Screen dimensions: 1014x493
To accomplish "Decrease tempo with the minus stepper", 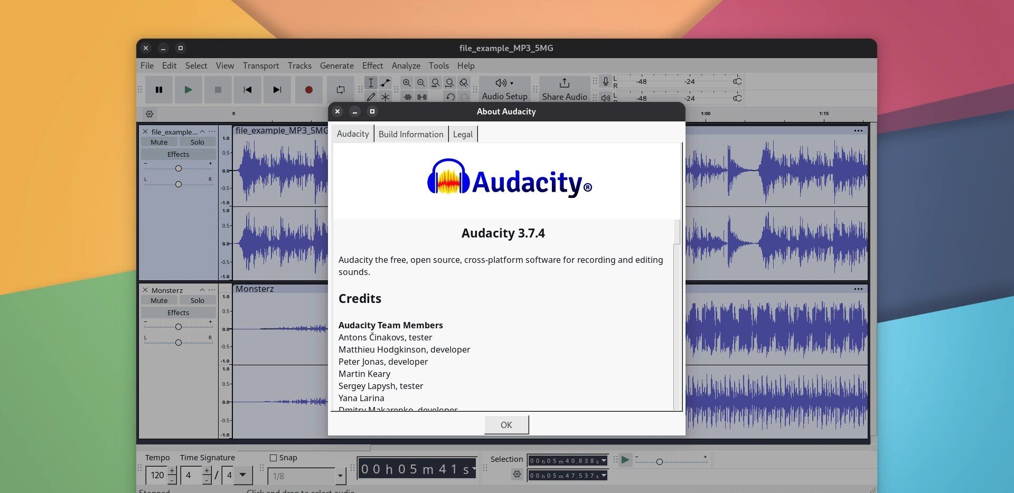I will point(172,480).
